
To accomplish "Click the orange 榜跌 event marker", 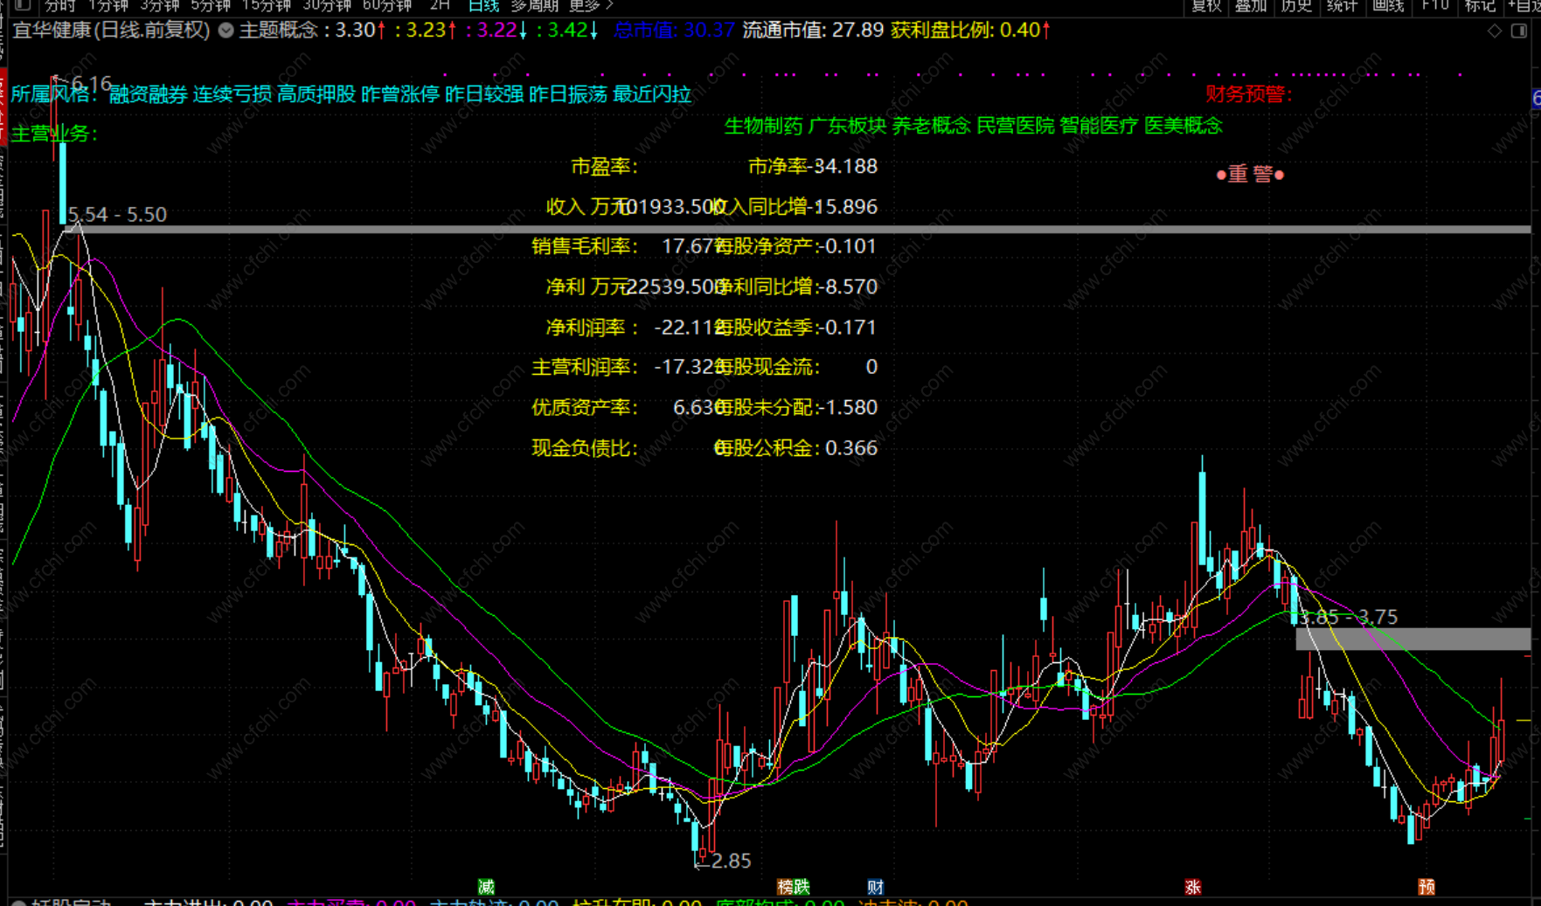I will [794, 887].
